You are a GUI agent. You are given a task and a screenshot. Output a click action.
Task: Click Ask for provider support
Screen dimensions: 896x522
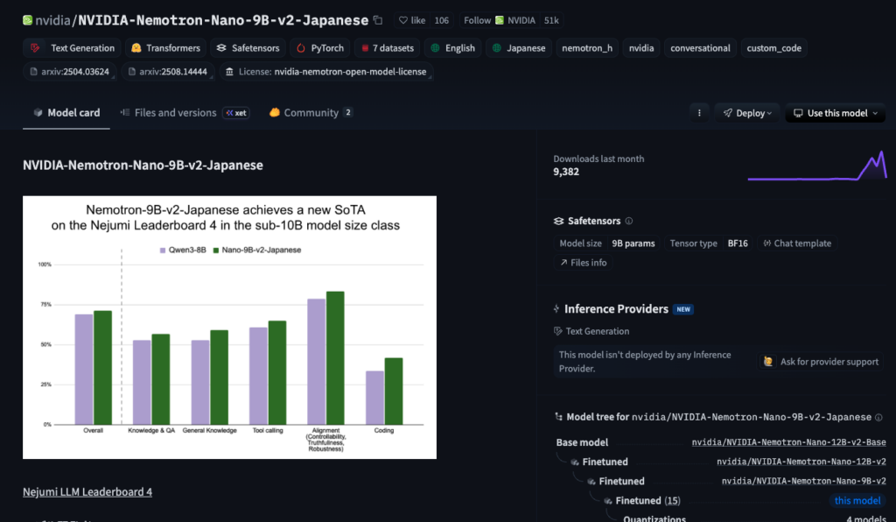pos(821,362)
